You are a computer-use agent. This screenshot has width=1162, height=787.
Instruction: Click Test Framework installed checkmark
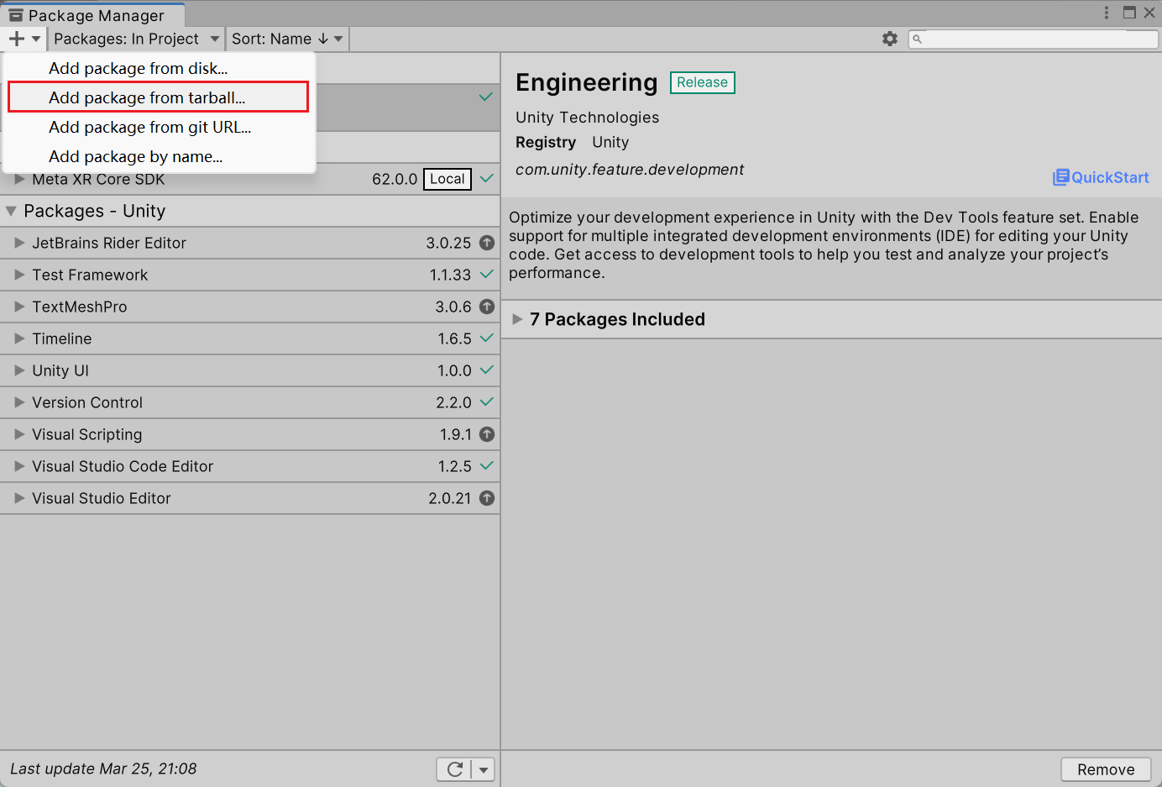pyautogui.click(x=487, y=275)
